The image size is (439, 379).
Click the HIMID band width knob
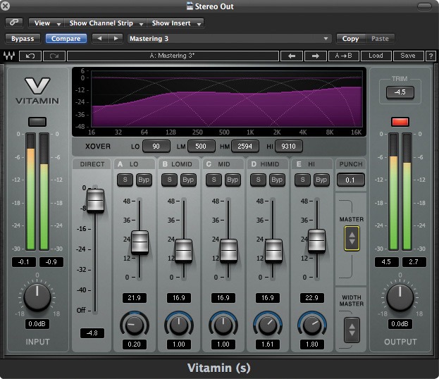tap(268, 325)
